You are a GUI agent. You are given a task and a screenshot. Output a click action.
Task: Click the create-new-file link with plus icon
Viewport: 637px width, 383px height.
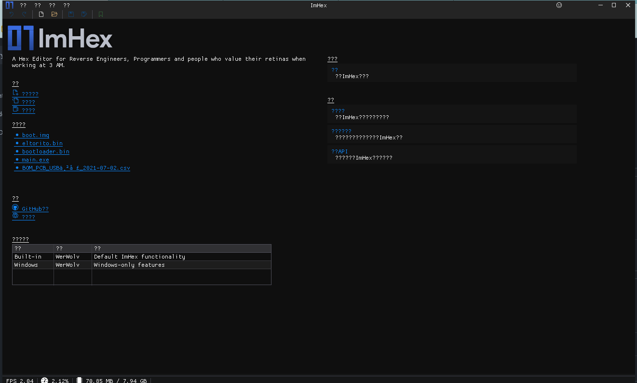(27, 94)
